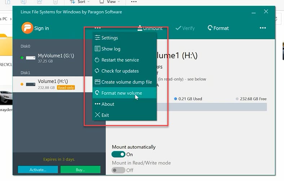This screenshot has height=181, width=284.
Task: Click the disk usage bar
Action: (212, 107)
